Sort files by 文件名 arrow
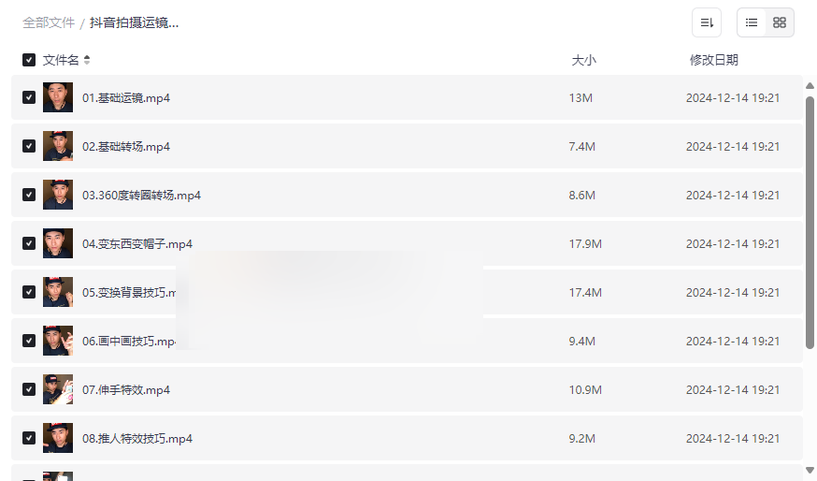 coord(87,60)
